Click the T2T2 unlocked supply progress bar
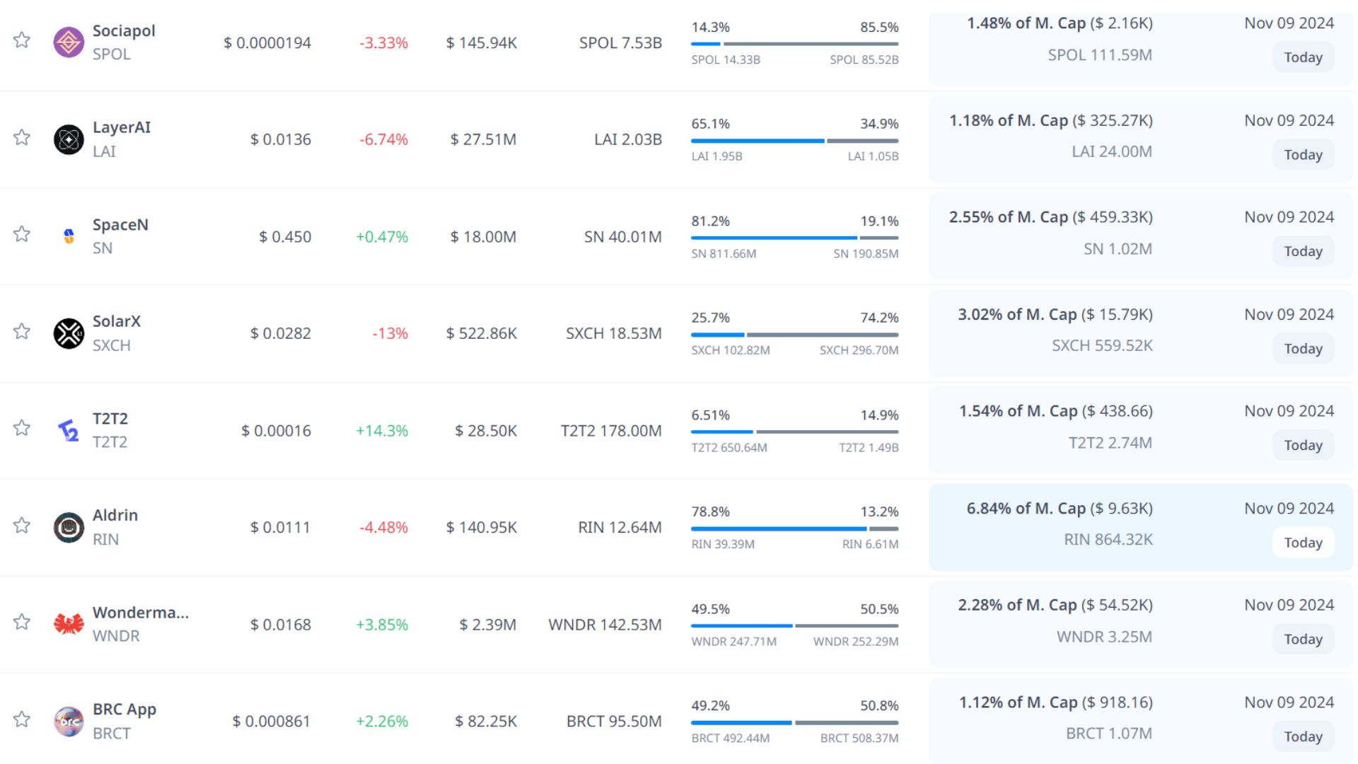Viewport: 1358px width, 764px height. 794,432
